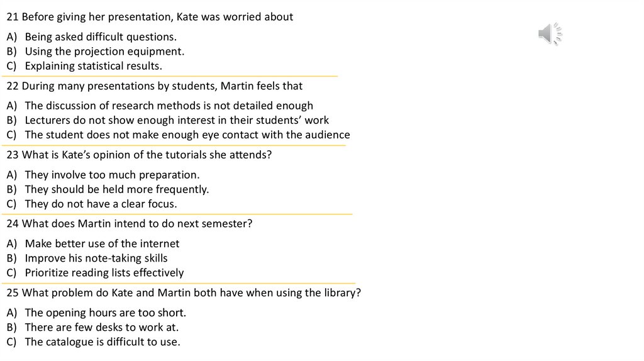Select 'They involve too much preparation'

pos(112,175)
